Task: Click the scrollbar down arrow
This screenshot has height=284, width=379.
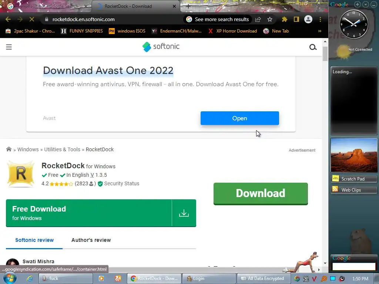Action: click(x=325, y=263)
